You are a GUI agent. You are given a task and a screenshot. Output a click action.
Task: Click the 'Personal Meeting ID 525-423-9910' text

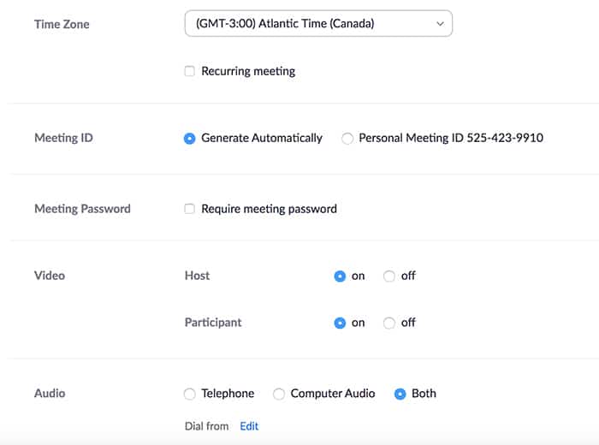451,138
